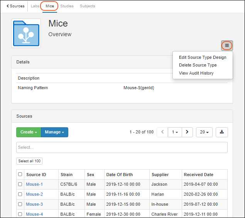Screen dimensions: 245x218
Task: Choose Edit Source Type Design
Action: pos(203,57)
